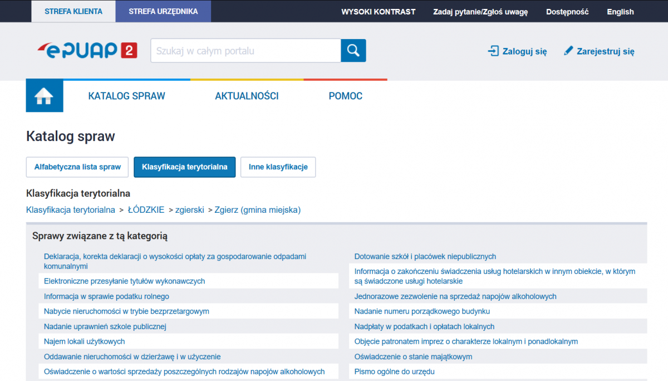Screen dimensions: 668x381
Task: Open KATALOG SPRAW menu
Action: (126, 96)
